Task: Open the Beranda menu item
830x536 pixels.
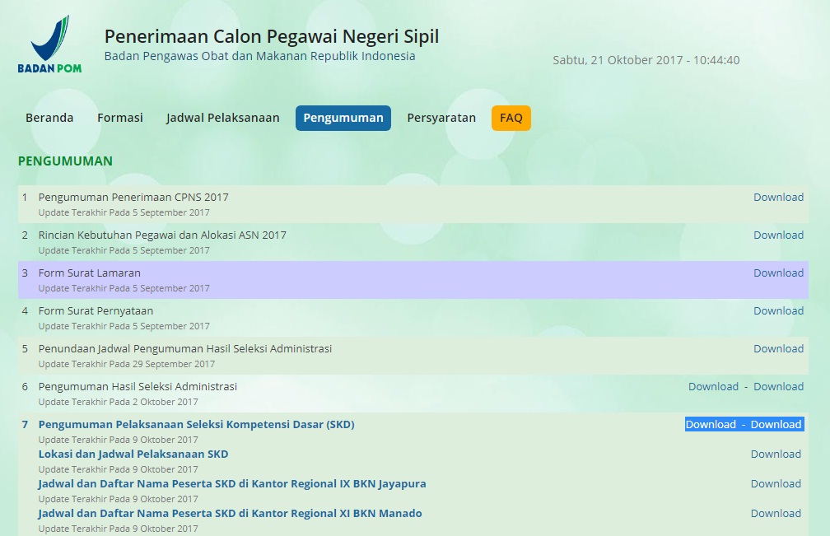Action: (x=49, y=118)
